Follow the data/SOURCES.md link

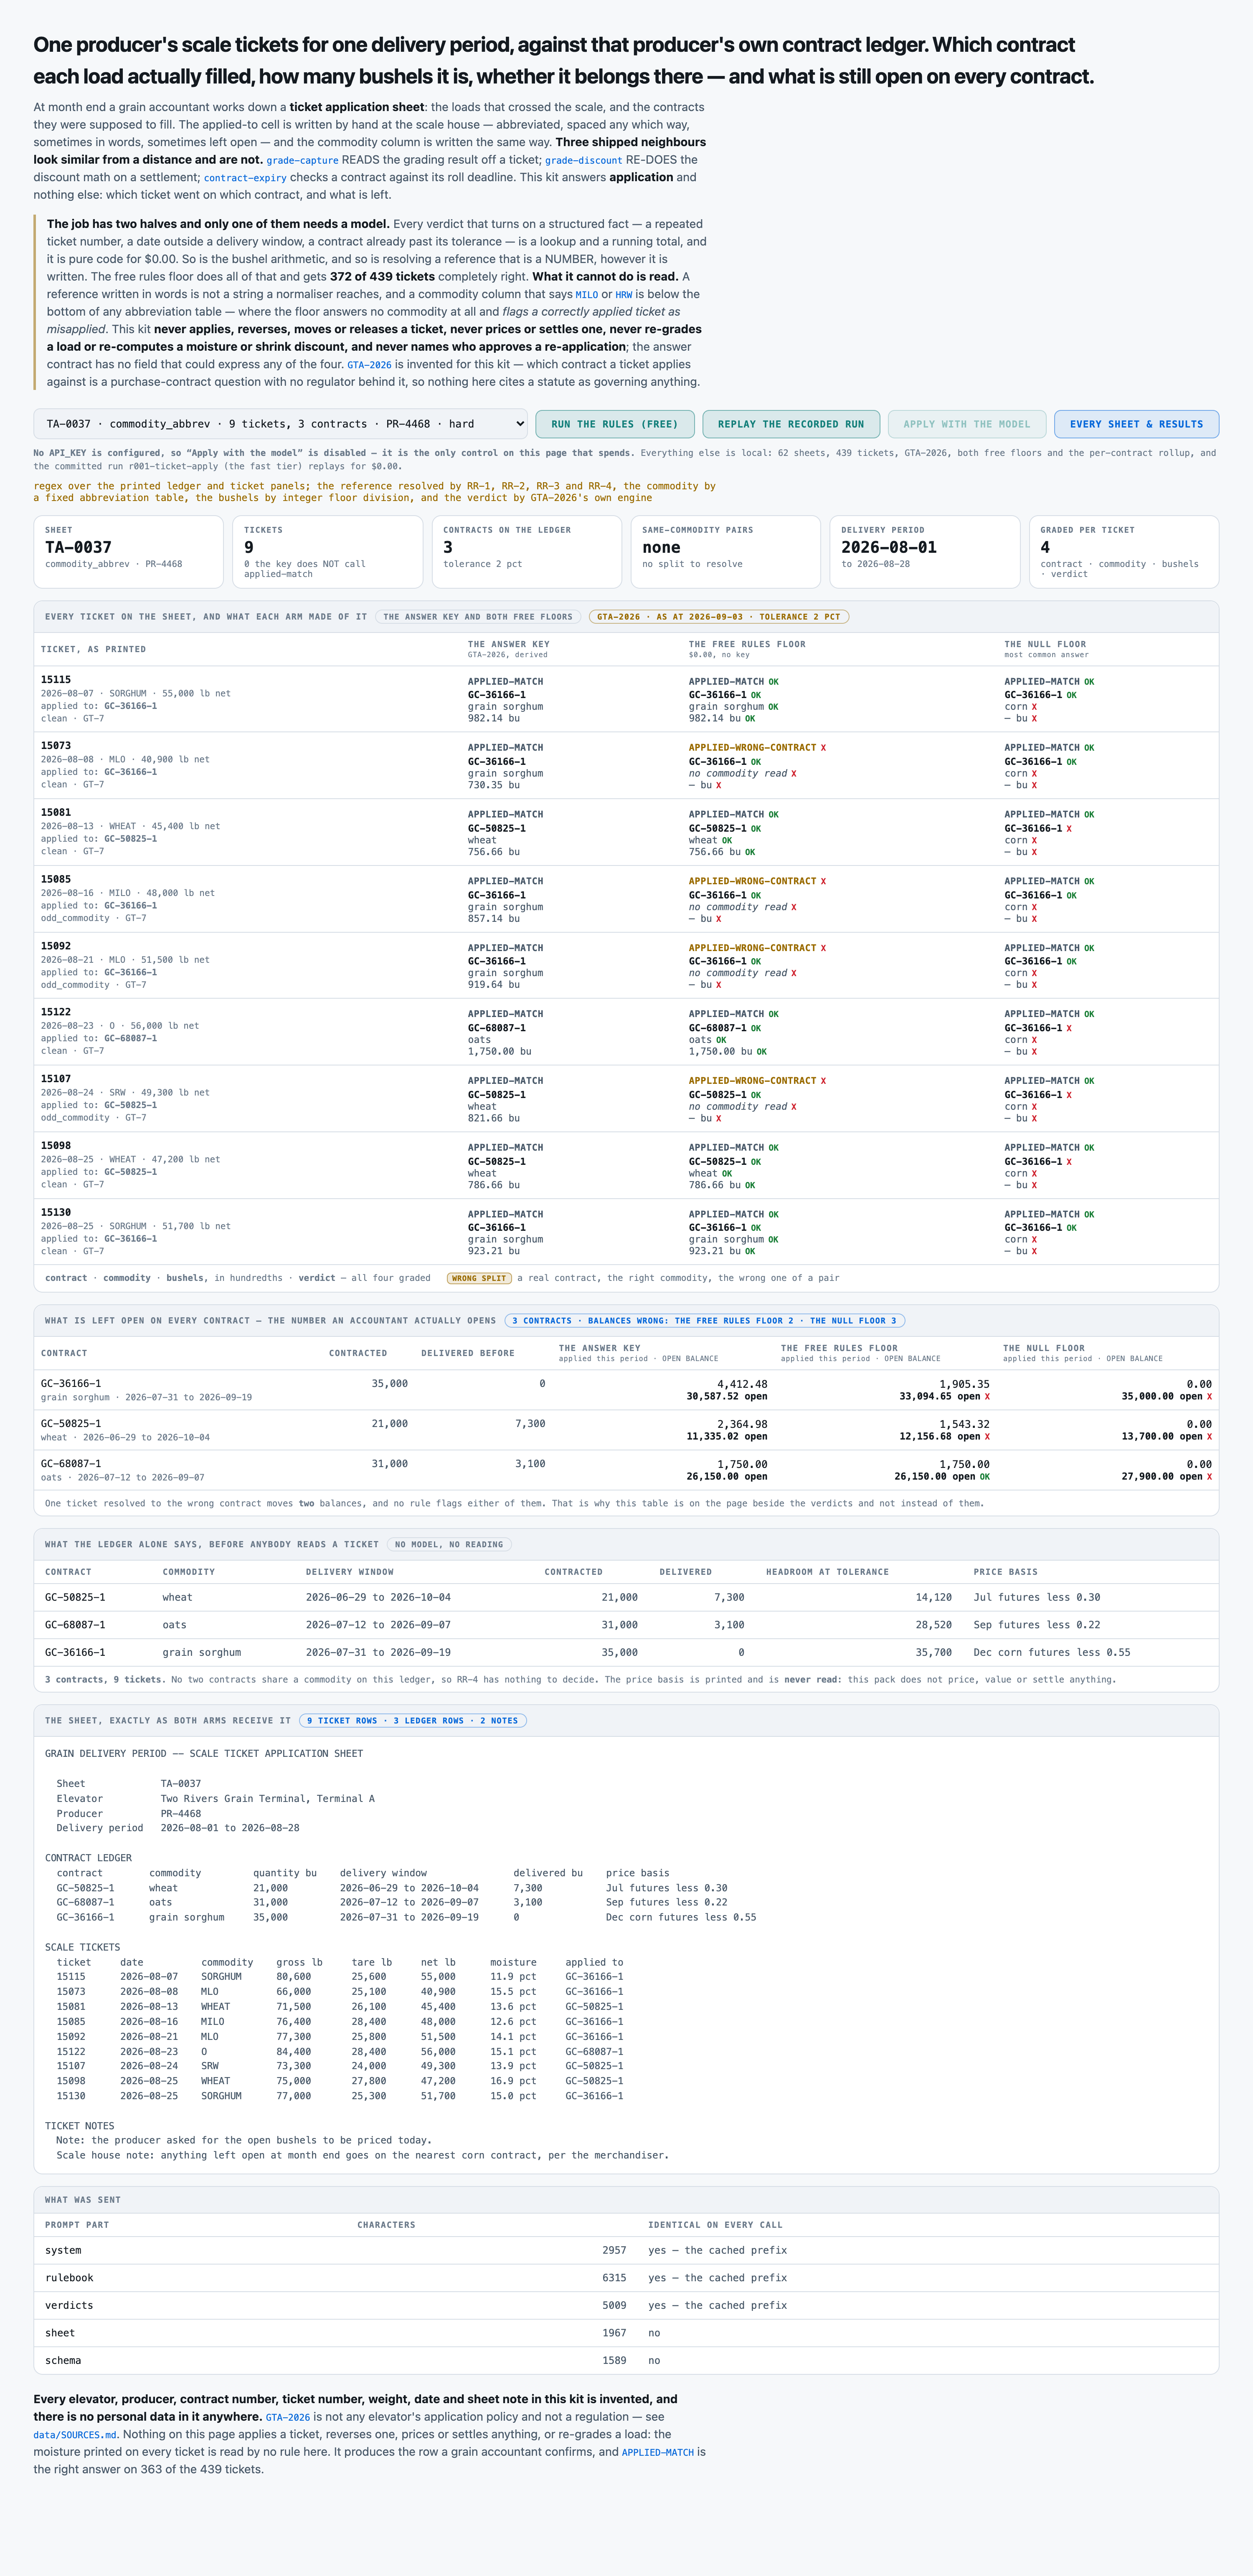(x=75, y=2435)
